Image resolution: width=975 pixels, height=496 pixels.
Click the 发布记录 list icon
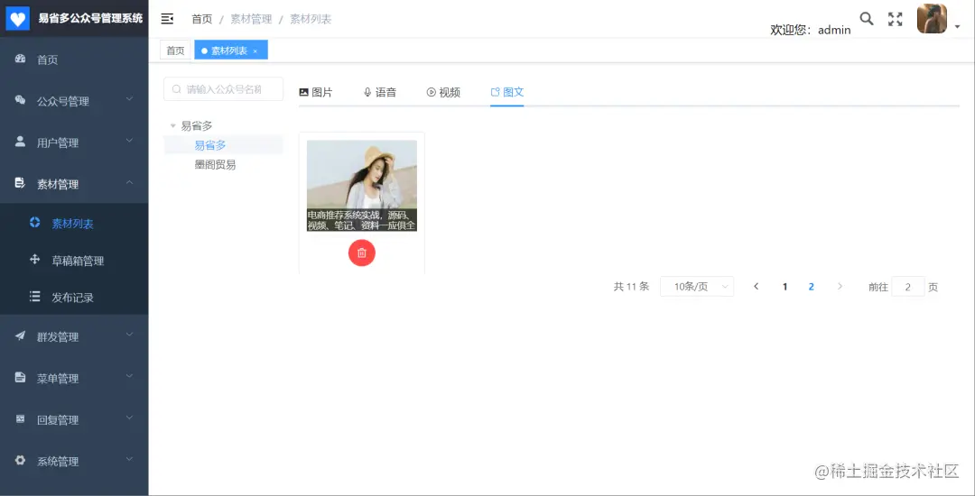pyautogui.click(x=35, y=296)
